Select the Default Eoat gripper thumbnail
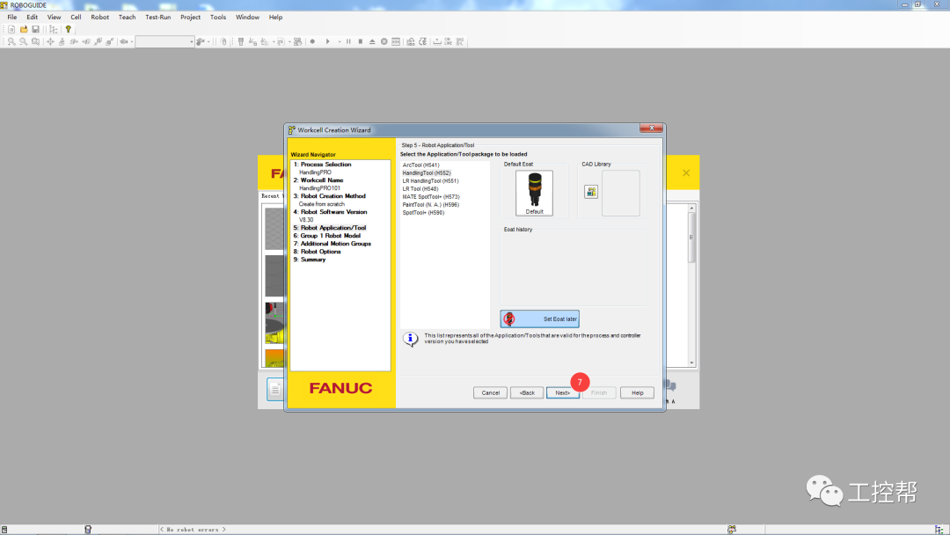 coord(535,194)
